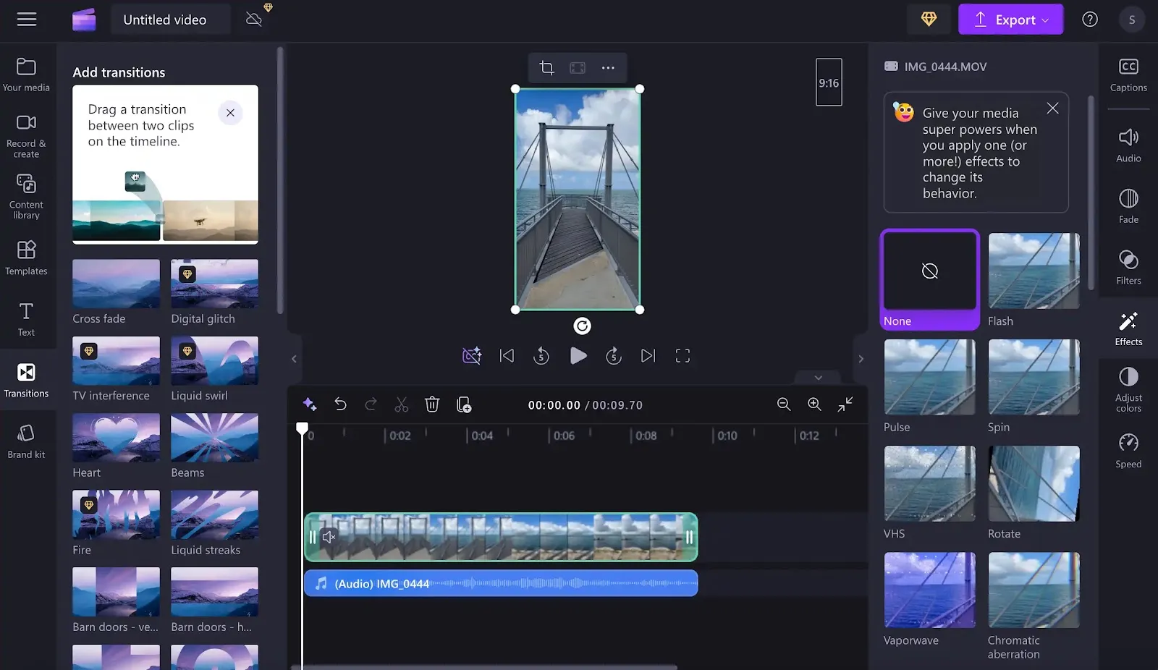1158x670 pixels.
Task: Mute the video clip audio on timeline
Action: coord(329,537)
